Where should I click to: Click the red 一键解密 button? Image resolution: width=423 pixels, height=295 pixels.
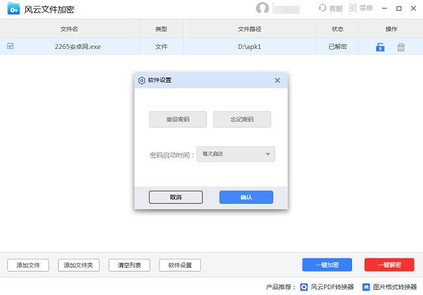pos(389,265)
